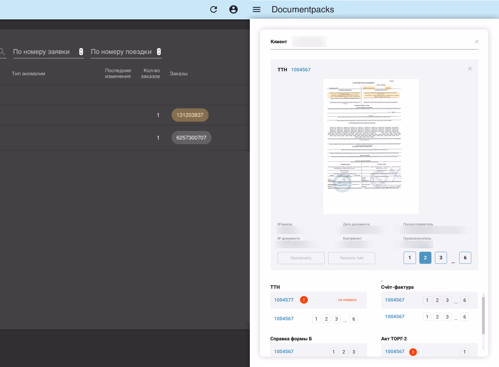
Task: Go to page 3 in the preview card pagination
Action: click(x=441, y=258)
